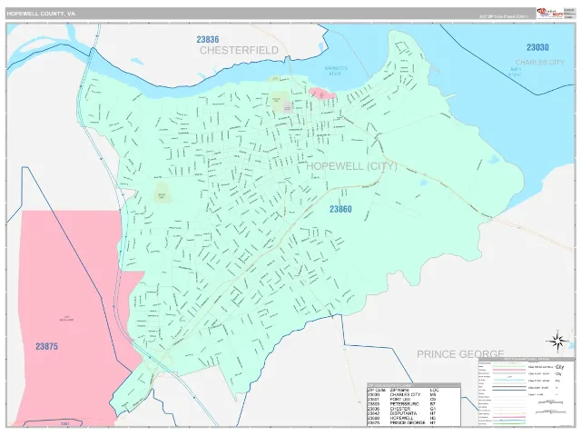
Task: Click the 'ZIP Name' column header
Action: pyautogui.click(x=399, y=390)
